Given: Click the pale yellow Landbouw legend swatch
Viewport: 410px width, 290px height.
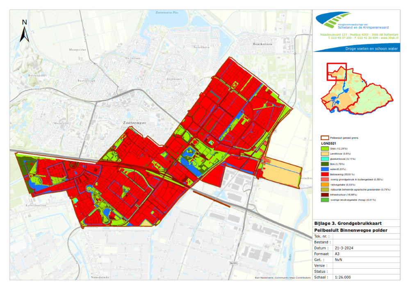Looking at the screenshot, I should [x=325, y=153].
